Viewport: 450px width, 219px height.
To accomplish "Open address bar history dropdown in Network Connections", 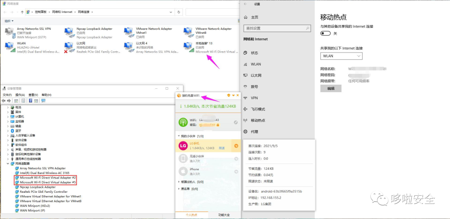I will tap(171, 12).
